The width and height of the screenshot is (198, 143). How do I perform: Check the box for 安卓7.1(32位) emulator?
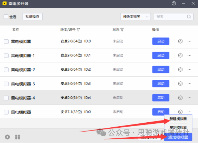coord(6,112)
